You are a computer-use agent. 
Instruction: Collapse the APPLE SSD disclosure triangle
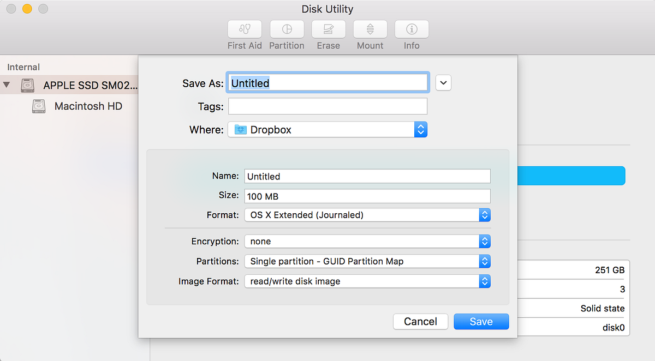[x=7, y=85]
